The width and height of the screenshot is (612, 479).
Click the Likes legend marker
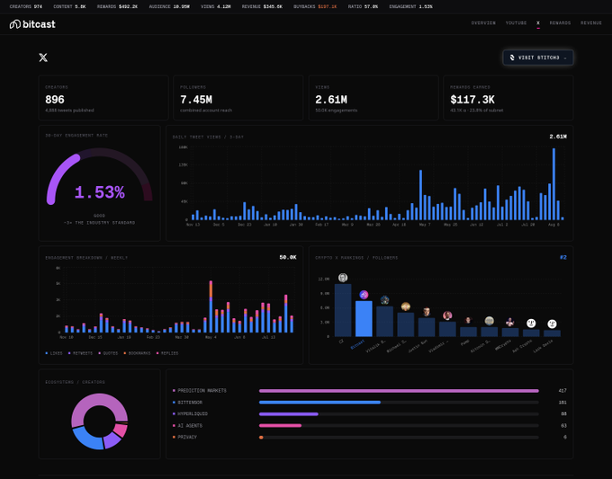(x=47, y=353)
